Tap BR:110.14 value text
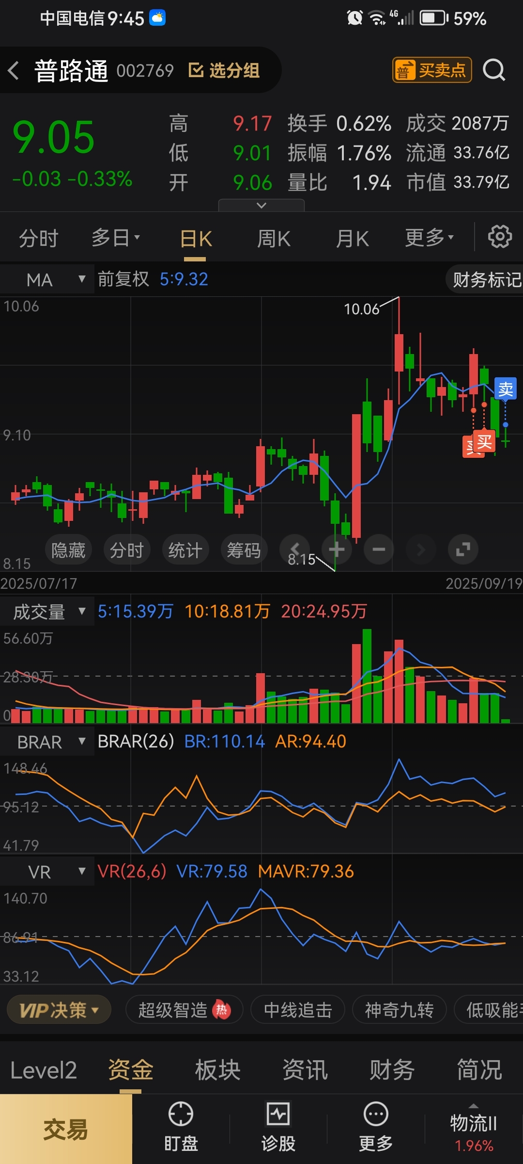Screen dimensions: 523x1164 [225, 742]
